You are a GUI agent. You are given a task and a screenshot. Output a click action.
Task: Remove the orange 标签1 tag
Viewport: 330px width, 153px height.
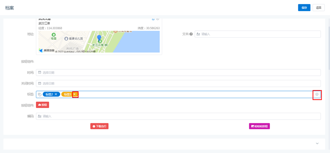click(x=75, y=94)
